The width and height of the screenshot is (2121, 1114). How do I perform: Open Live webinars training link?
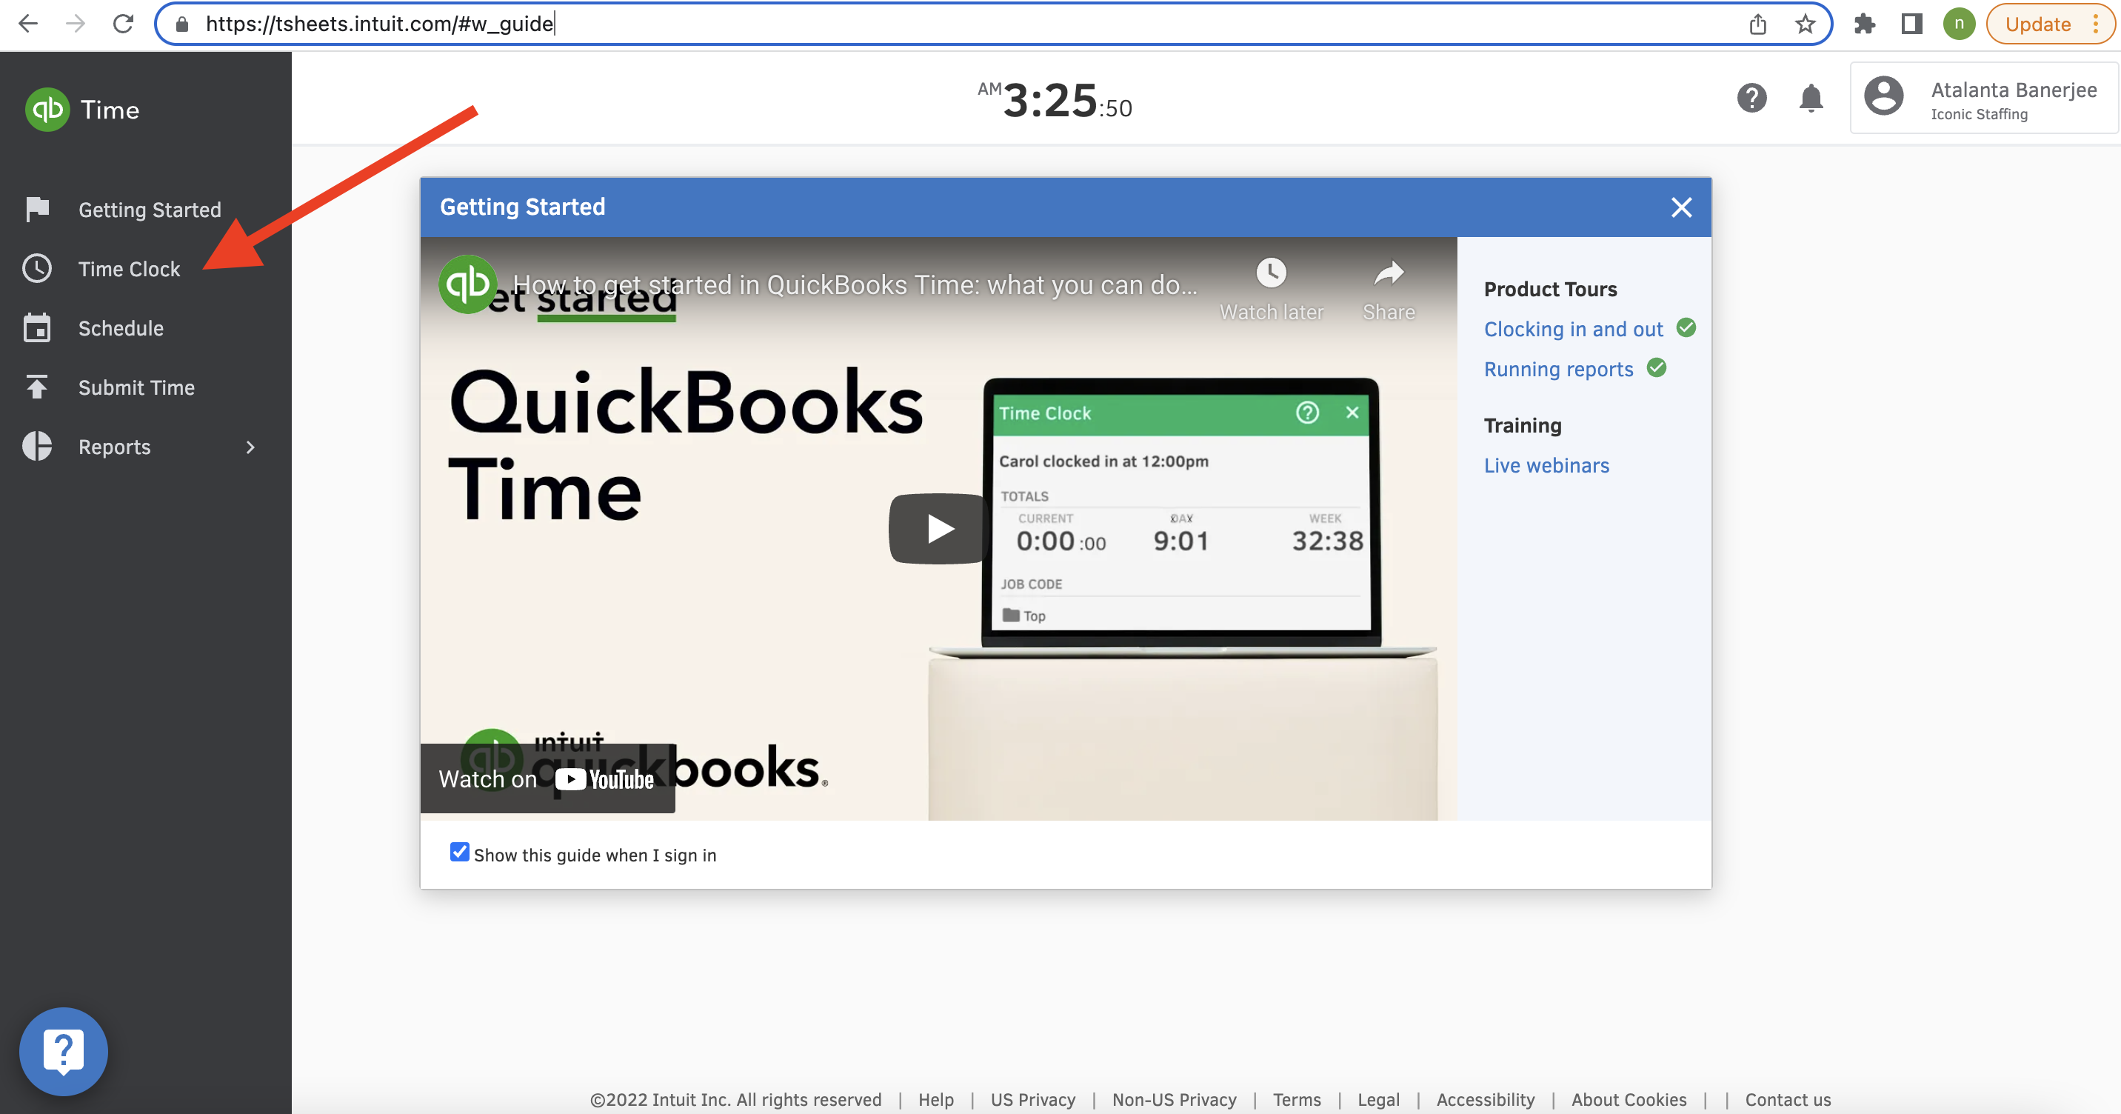(x=1546, y=463)
